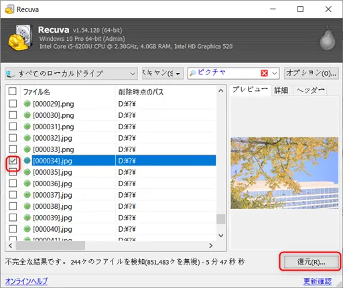Image resolution: width=343 pixels, height=288 pixels.
Task: Click the horizontal scrollbar thumb in file list
Action: point(50,246)
